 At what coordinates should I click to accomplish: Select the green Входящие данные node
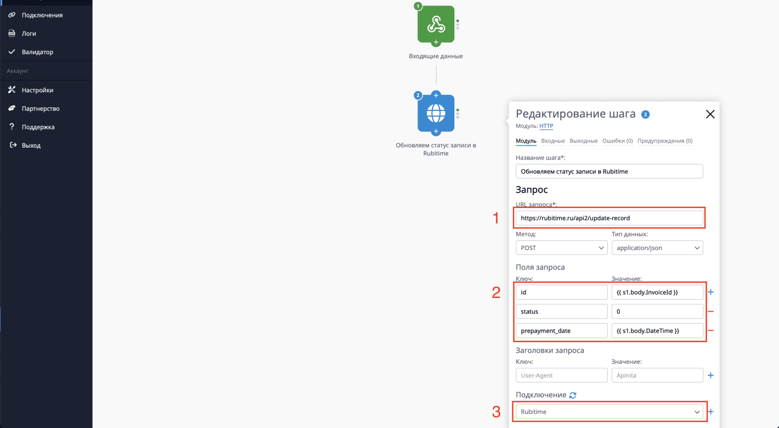[436, 25]
